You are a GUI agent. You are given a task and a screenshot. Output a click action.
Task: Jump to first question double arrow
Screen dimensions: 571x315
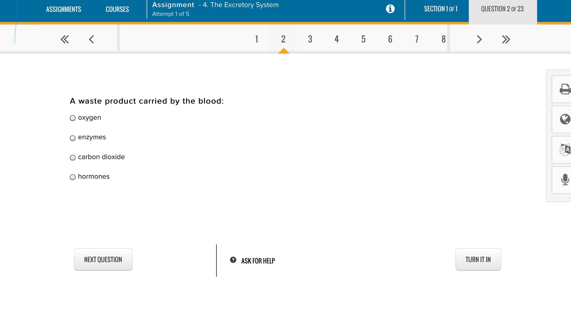(x=65, y=39)
